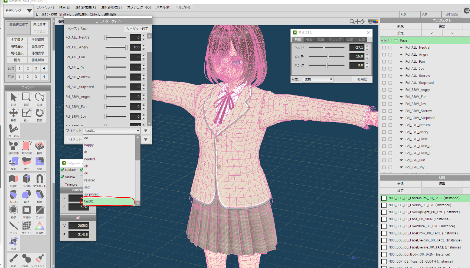This screenshot has height=268, width=470.
Task: Activate the 範囲 rectangle selection tool
Action: tap(26, 99)
